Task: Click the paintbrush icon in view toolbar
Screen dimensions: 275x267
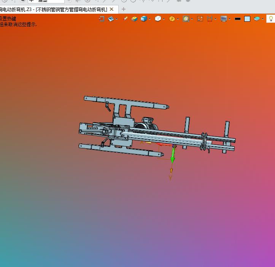Action: [125, 19]
